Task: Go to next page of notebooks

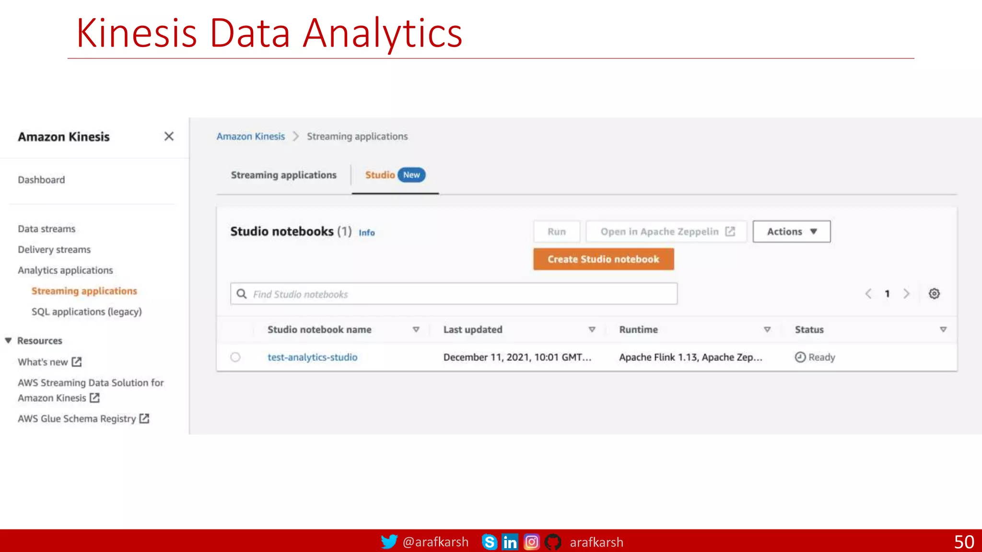Action: click(906, 294)
